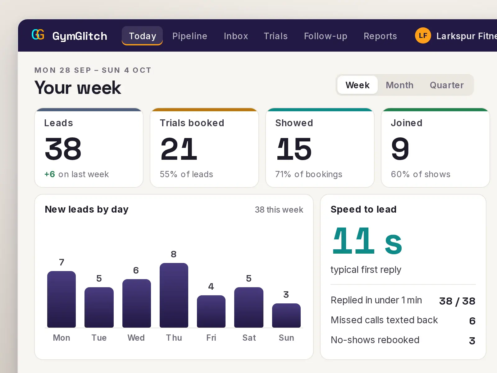This screenshot has height=373, width=497.
Task: Go to the Inbox tab
Action: [x=236, y=36]
